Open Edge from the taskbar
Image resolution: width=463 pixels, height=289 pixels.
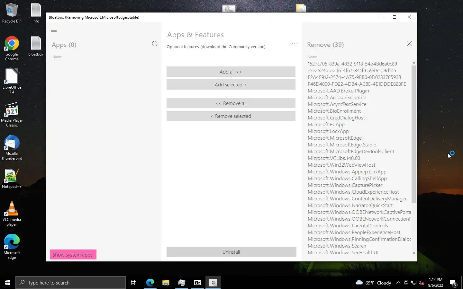pyautogui.click(x=150, y=283)
